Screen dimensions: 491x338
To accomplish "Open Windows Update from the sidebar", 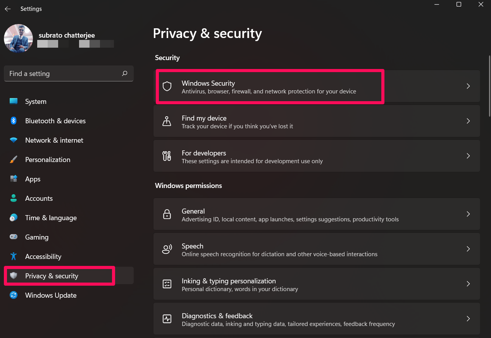I will pos(50,295).
